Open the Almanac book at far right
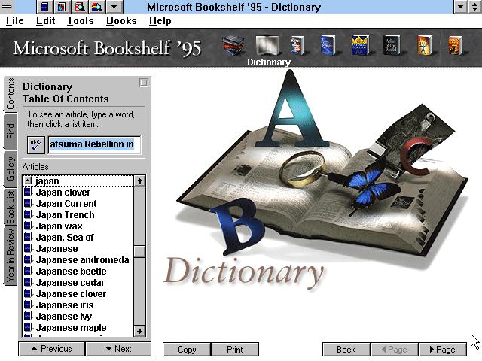This screenshot has height=361, width=482. coord(455,45)
